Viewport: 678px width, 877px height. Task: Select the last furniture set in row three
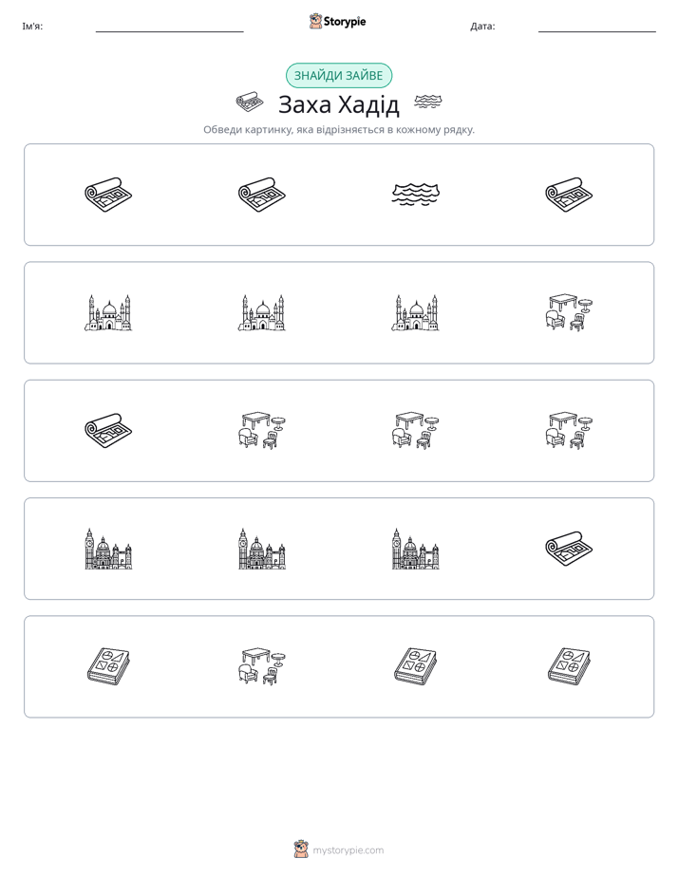click(x=569, y=431)
